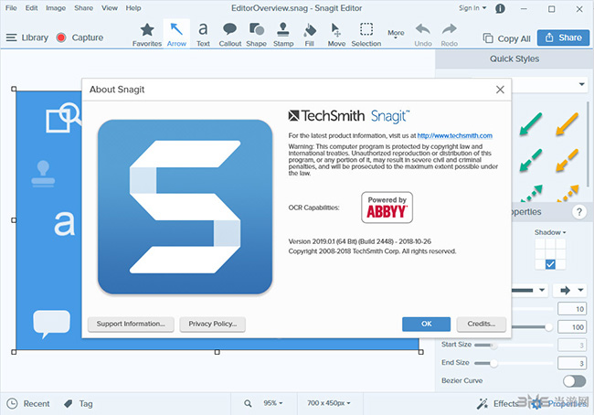Click the blue Share button
The width and height of the screenshot is (594, 415).
click(563, 37)
